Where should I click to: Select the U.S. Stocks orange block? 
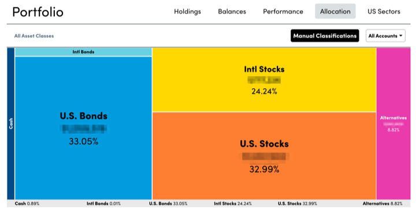(x=264, y=156)
